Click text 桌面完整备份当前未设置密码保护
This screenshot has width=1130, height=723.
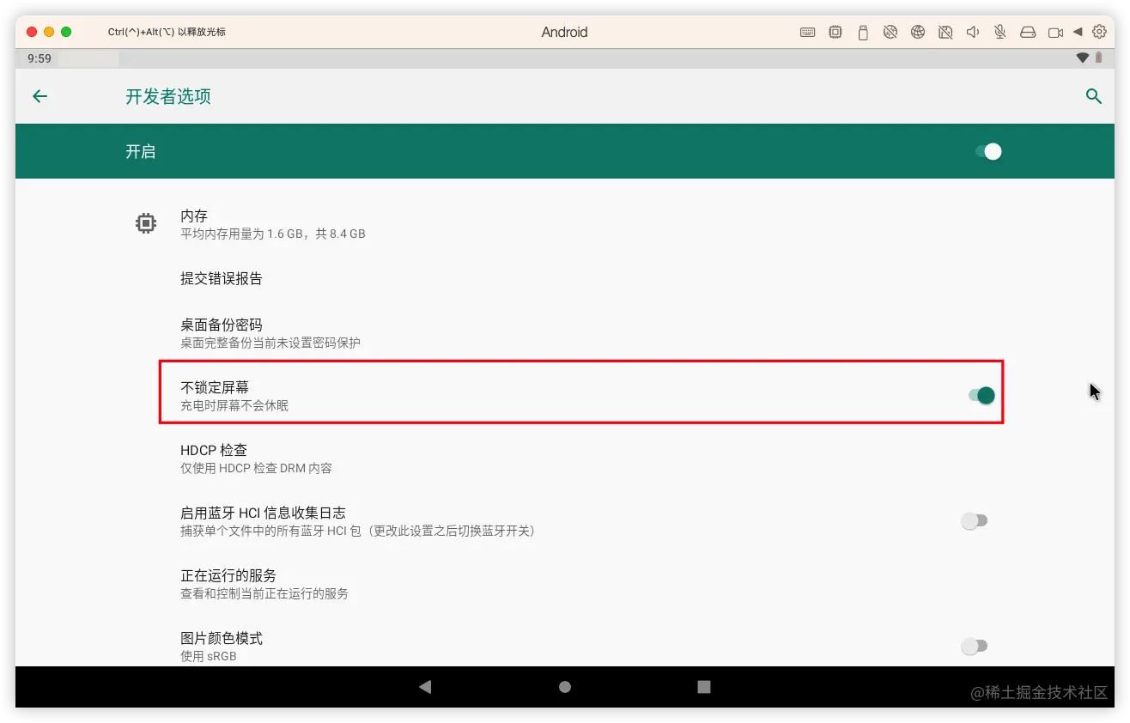coord(270,343)
